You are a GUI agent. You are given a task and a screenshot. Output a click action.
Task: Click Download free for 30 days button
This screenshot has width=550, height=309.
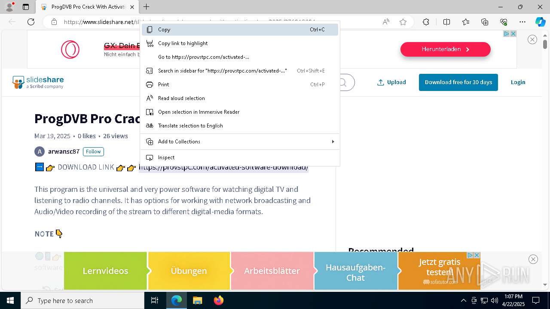[x=458, y=82]
